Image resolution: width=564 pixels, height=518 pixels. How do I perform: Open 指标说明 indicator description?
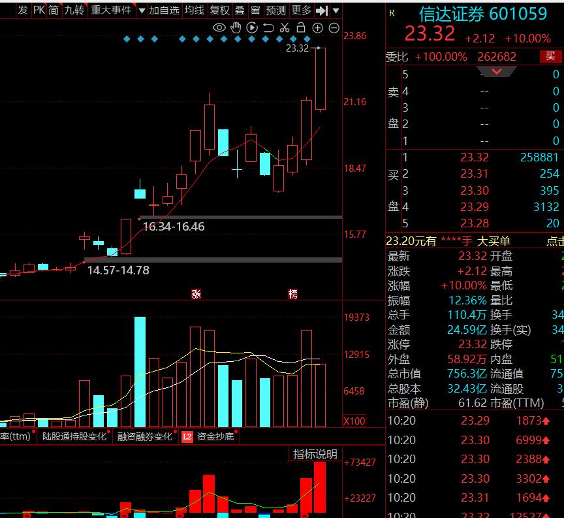[x=315, y=454]
